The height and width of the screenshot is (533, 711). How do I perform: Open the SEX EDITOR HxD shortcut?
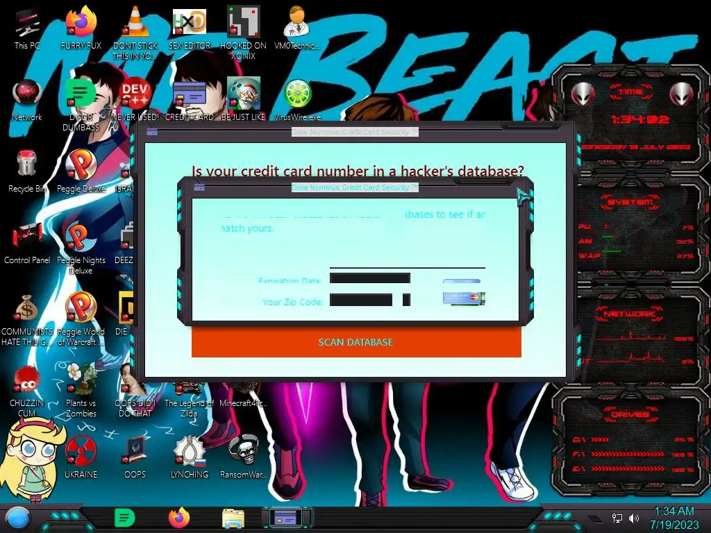(189, 27)
